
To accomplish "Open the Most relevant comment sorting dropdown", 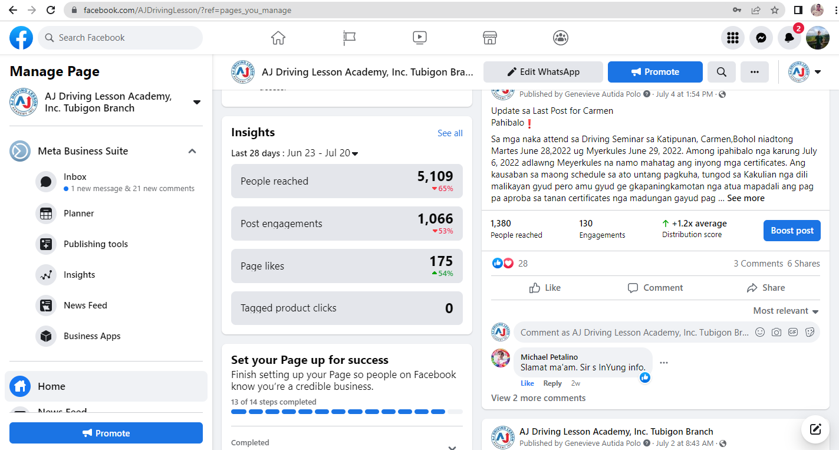I will (786, 311).
